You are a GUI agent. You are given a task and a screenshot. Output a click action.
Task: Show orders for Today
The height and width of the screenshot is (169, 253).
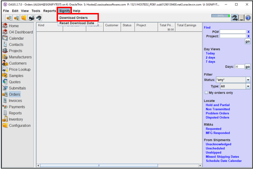coord(210,53)
